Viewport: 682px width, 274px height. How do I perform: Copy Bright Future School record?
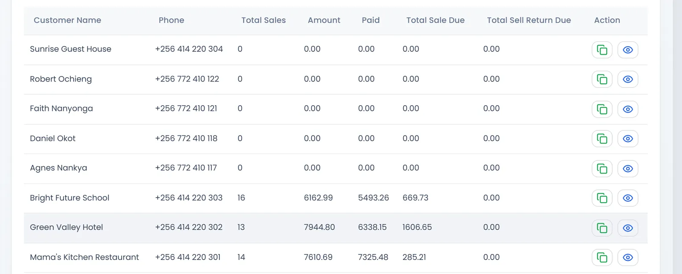tap(602, 198)
